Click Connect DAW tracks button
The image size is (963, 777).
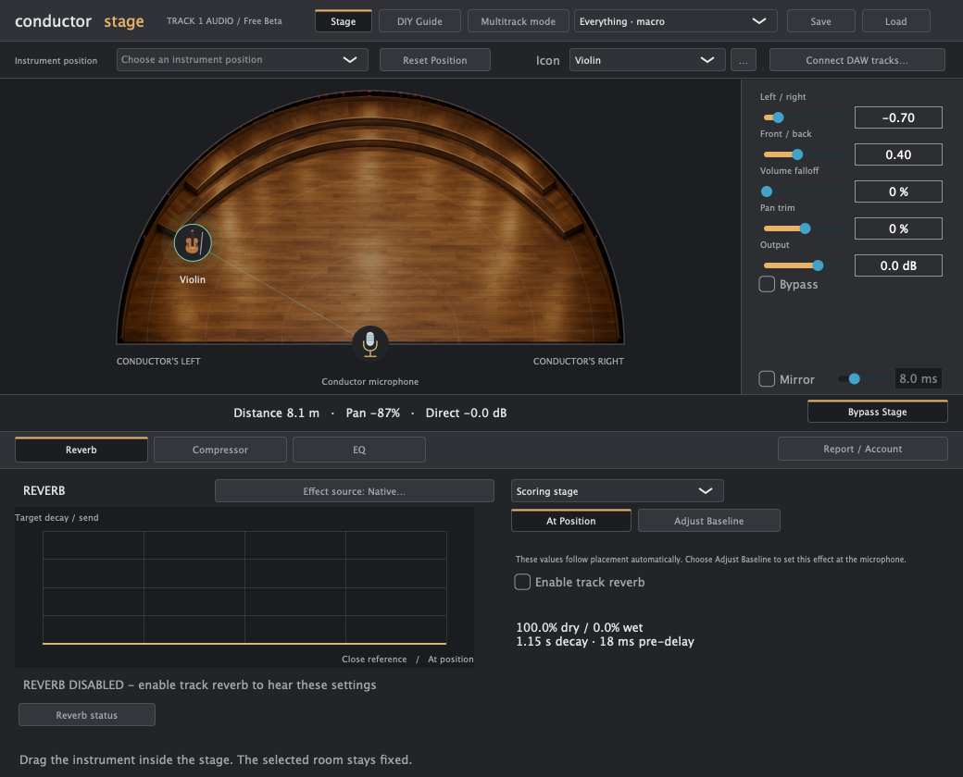tap(857, 60)
